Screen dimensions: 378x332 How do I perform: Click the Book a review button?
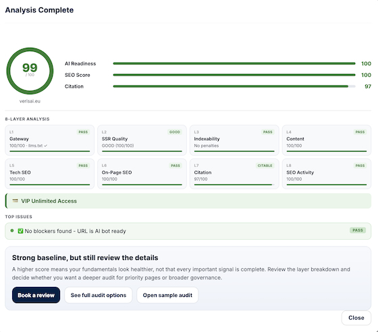point(36,295)
